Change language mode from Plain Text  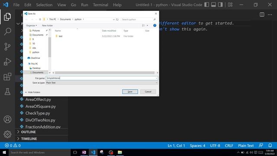point(246,146)
